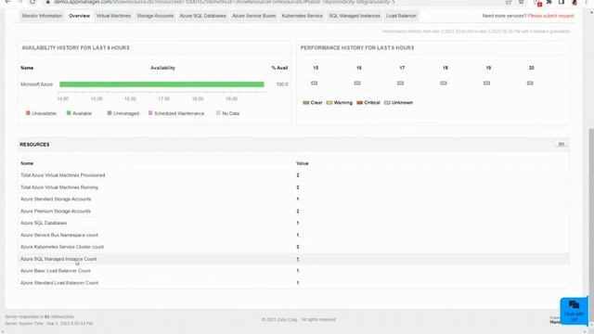The image size is (594, 334).
Task: Click the Availability History for Last 6 Hours heading
Action: click(76, 47)
